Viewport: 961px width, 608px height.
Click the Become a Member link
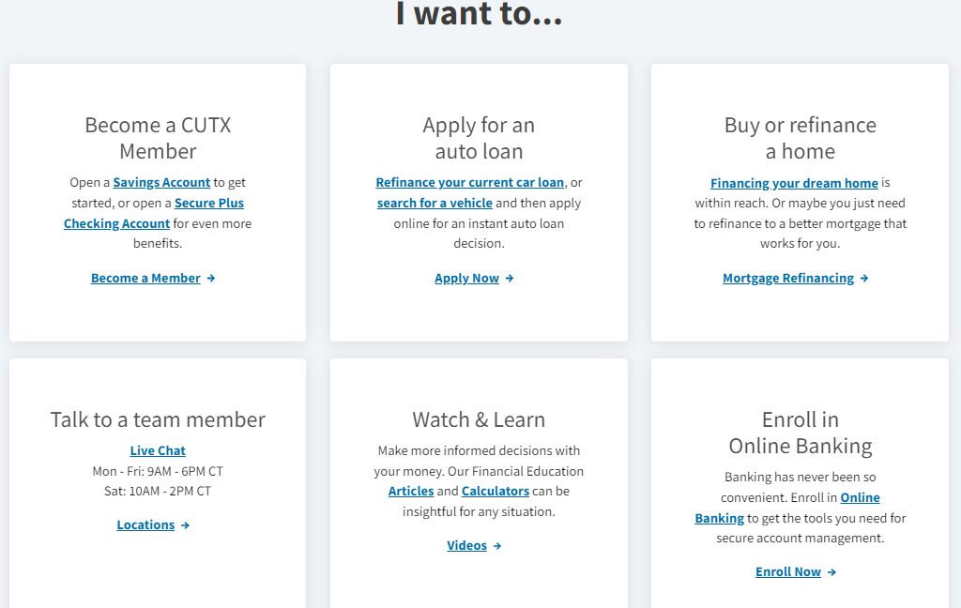[x=145, y=279]
